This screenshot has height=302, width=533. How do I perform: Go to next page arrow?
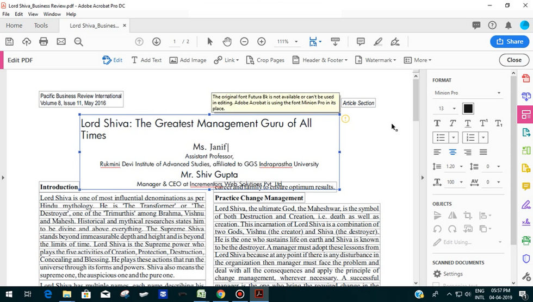(157, 42)
